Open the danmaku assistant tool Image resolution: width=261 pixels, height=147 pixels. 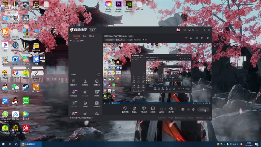(74, 83)
